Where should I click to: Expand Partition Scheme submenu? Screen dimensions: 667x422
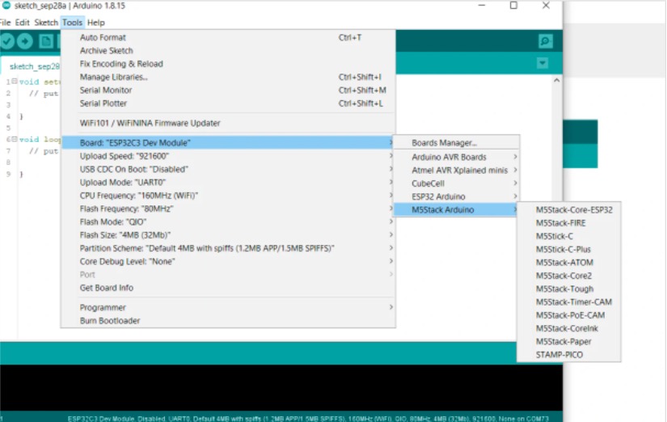click(229, 248)
